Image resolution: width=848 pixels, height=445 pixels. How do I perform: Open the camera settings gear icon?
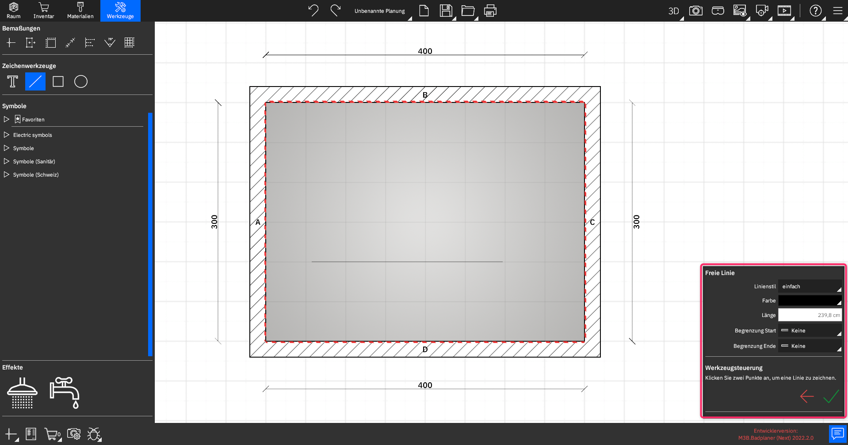(74, 434)
